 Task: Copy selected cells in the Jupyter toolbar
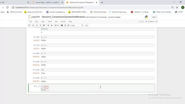pyautogui.click(x=40, y=25)
